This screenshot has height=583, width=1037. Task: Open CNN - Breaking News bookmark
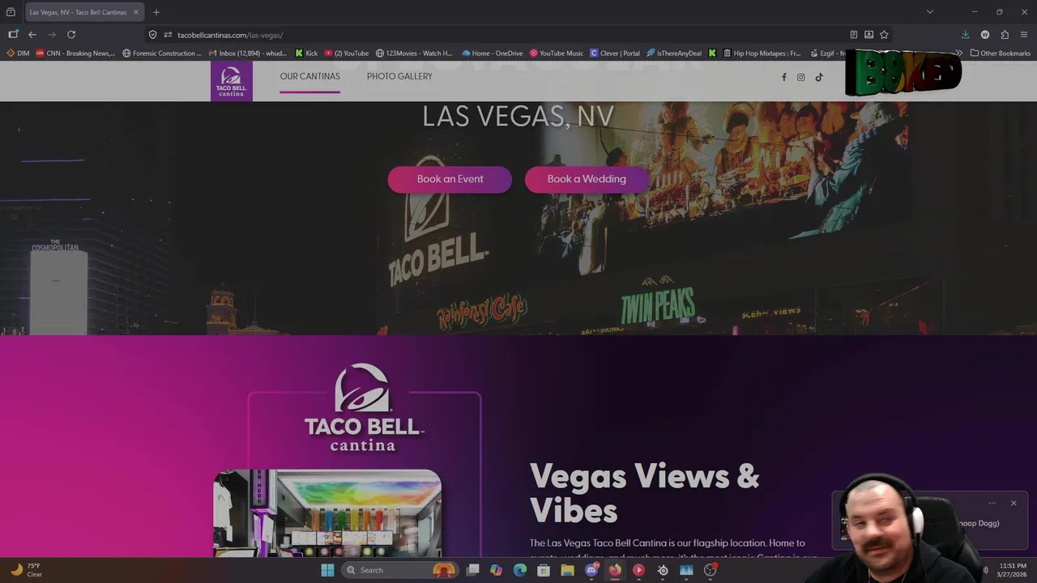click(x=75, y=53)
